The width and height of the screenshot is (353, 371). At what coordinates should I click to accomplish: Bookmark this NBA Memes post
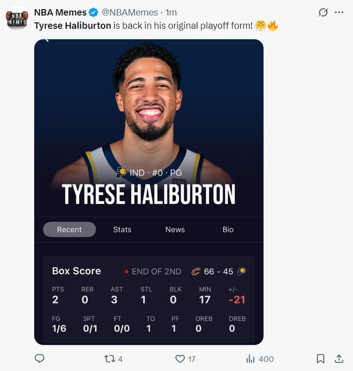320,359
